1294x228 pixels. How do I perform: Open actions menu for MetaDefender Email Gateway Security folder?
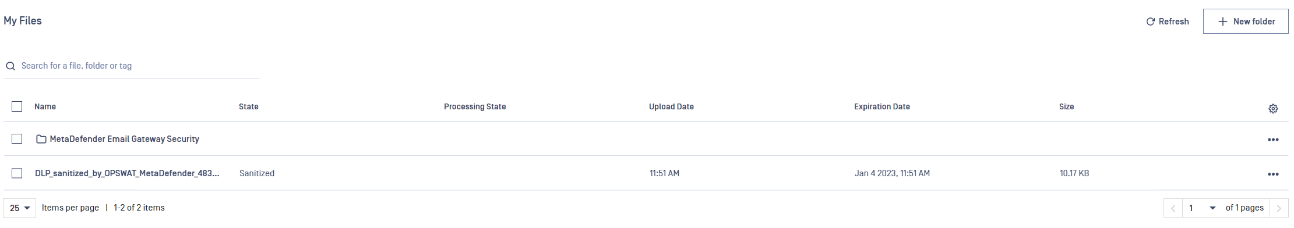point(1273,140)
